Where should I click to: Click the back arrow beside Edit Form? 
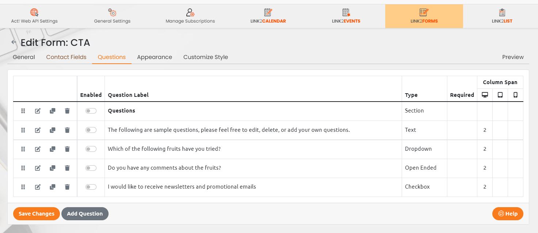(14, 42)
